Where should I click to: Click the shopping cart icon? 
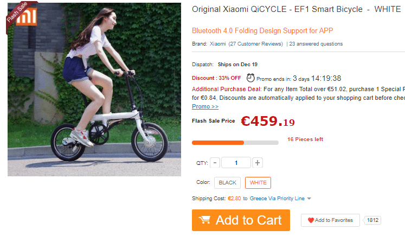[x=204, y=220]
